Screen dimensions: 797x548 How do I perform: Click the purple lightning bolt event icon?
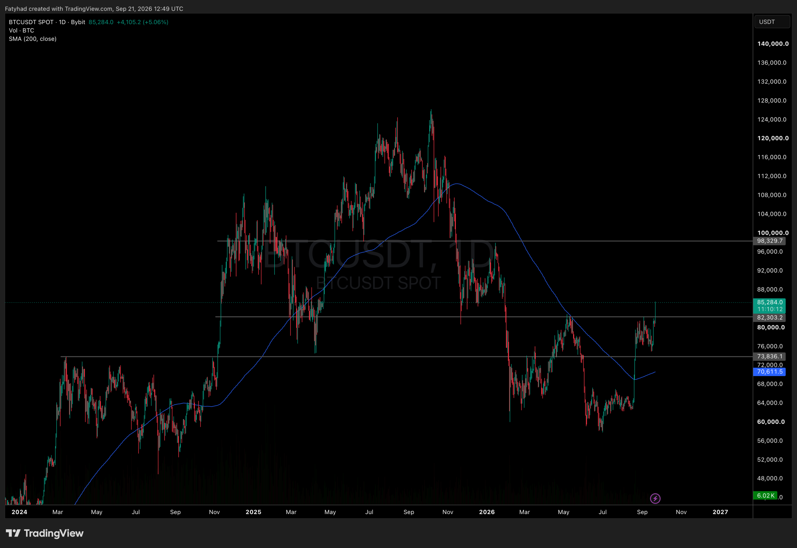click(655, 498)
